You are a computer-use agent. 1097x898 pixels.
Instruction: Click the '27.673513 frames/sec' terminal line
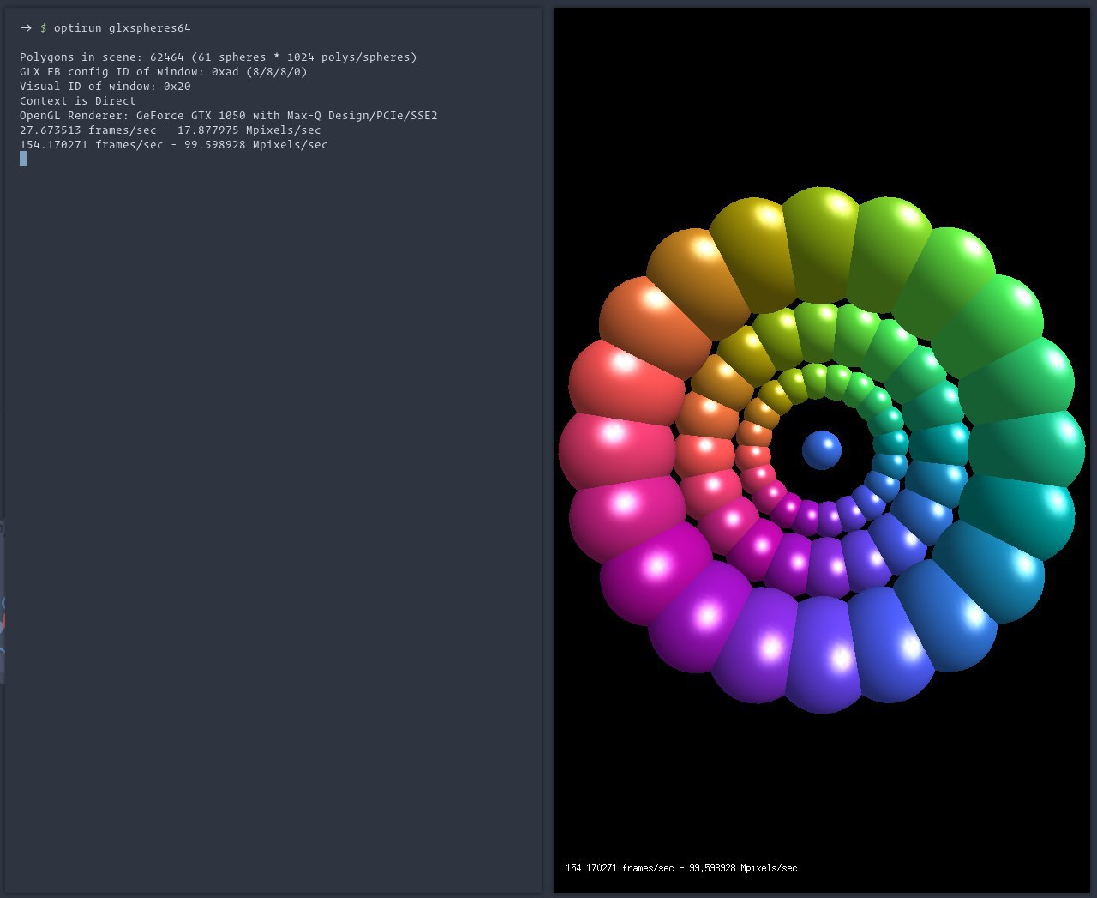tap(171, 130)
